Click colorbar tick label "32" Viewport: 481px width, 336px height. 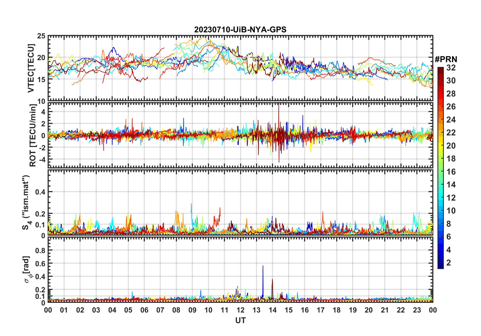coord(451,68)
